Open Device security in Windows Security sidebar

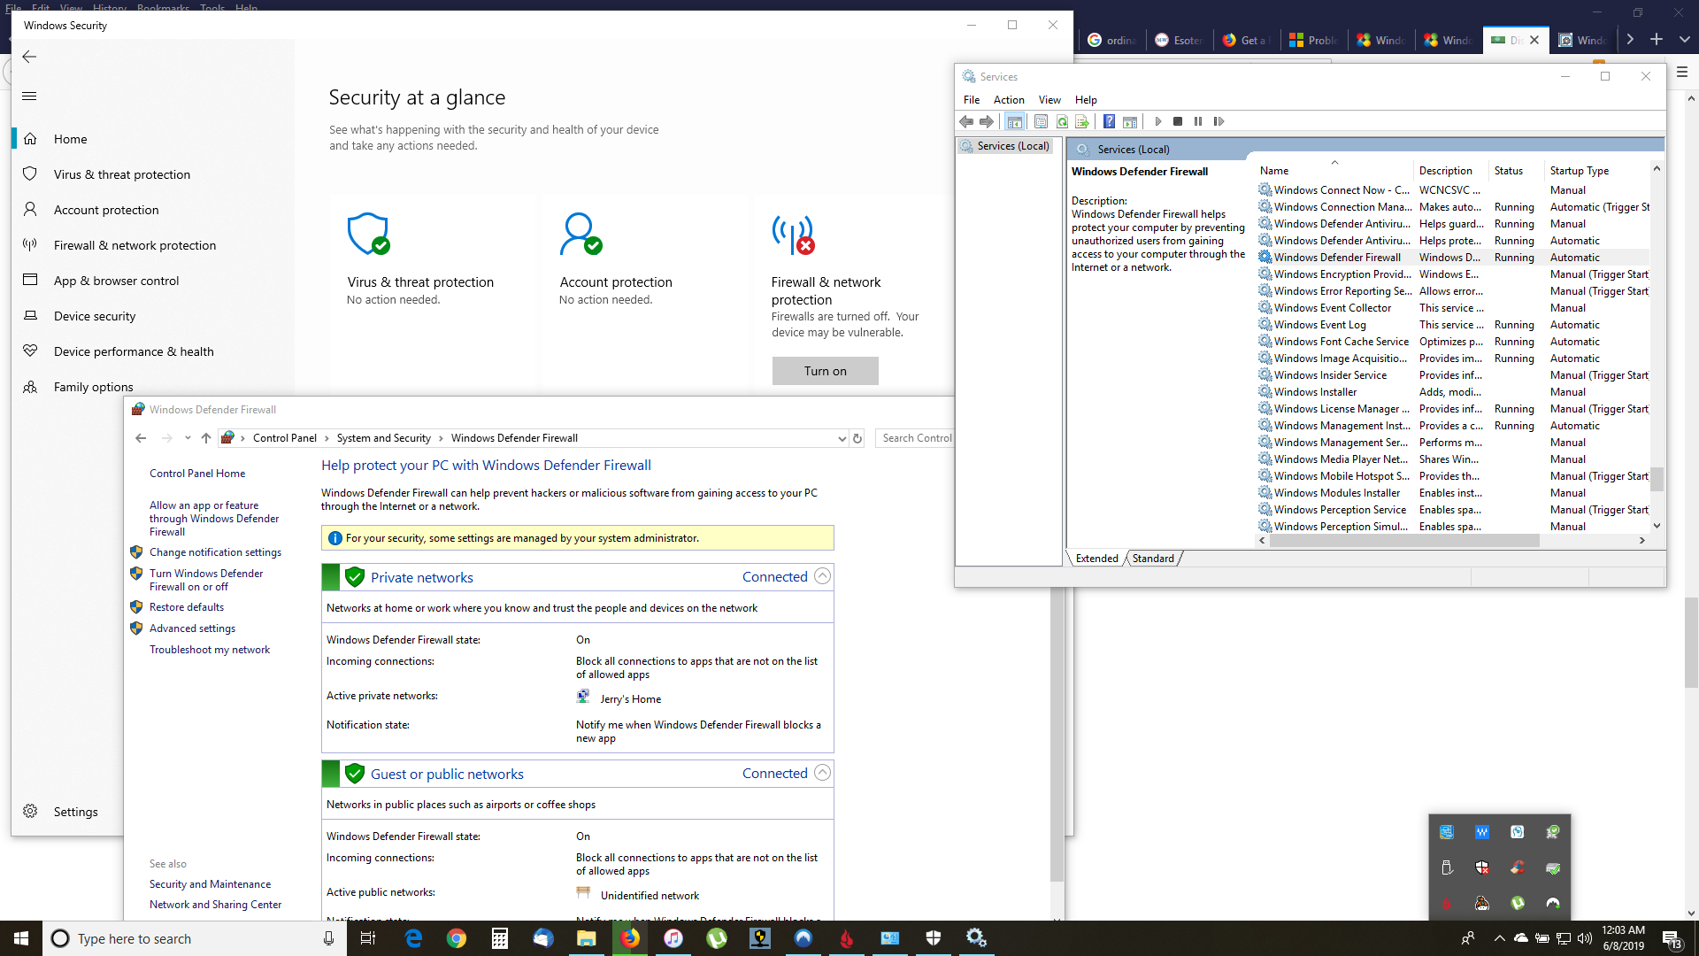pos(95,316)
